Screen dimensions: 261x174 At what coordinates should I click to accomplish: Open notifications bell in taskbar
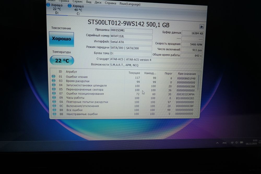(260, 142)
